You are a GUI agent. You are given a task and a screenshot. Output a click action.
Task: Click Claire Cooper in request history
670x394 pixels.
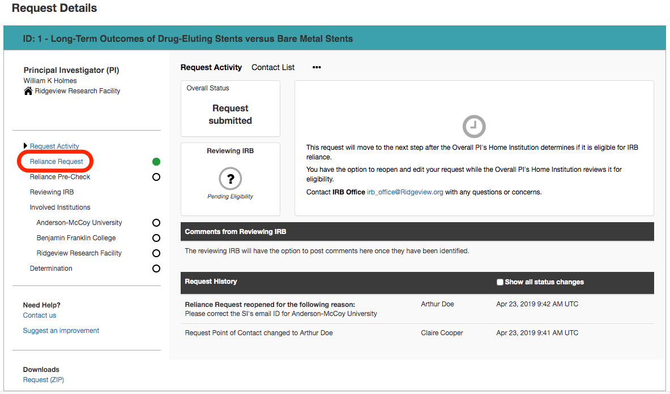coord(442,333)
